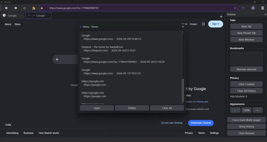Click Show History button
The width and height of the screenshot is (267, 142).
246,126
